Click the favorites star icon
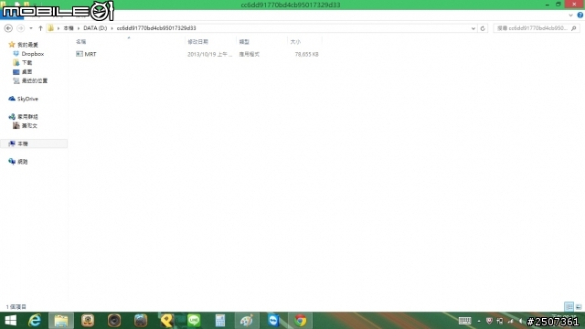 coord(12,45)
